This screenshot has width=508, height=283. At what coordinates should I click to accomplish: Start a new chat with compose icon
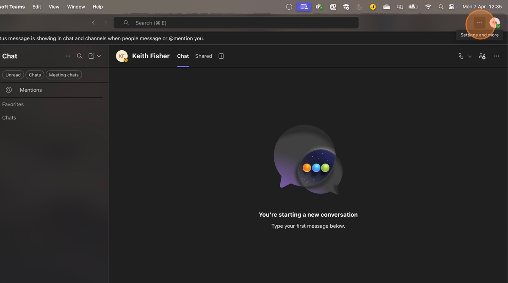pos(91,56)
